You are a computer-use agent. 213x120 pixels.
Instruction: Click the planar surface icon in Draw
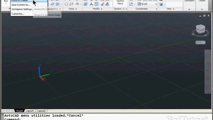pyautogui.click(x=71, y=4)
